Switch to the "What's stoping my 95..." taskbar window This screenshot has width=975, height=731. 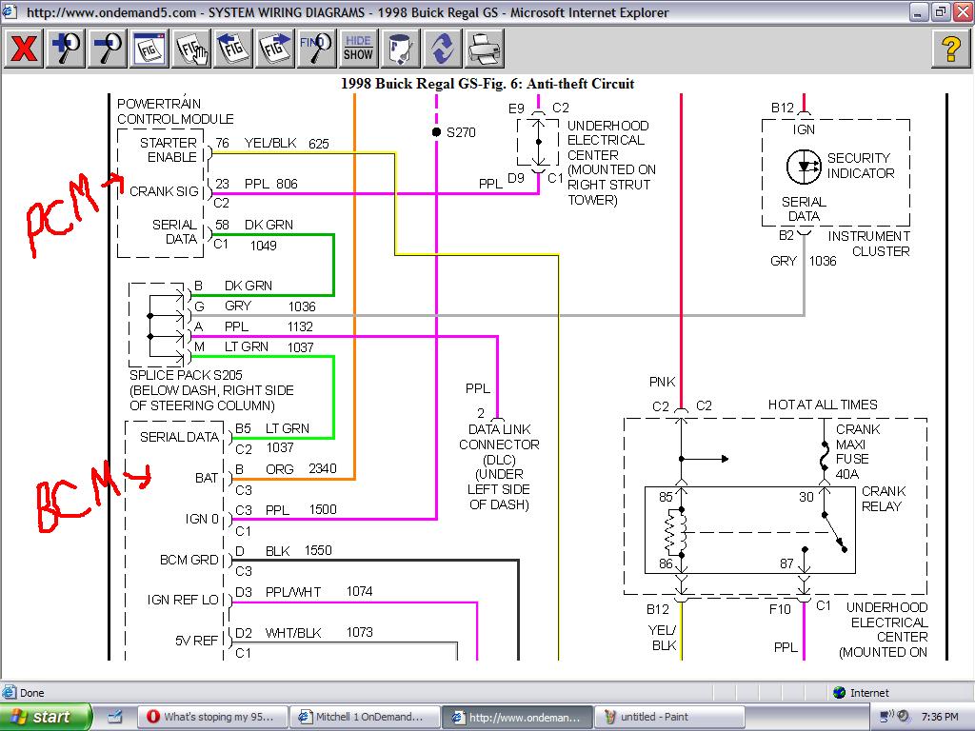[210, 717]
